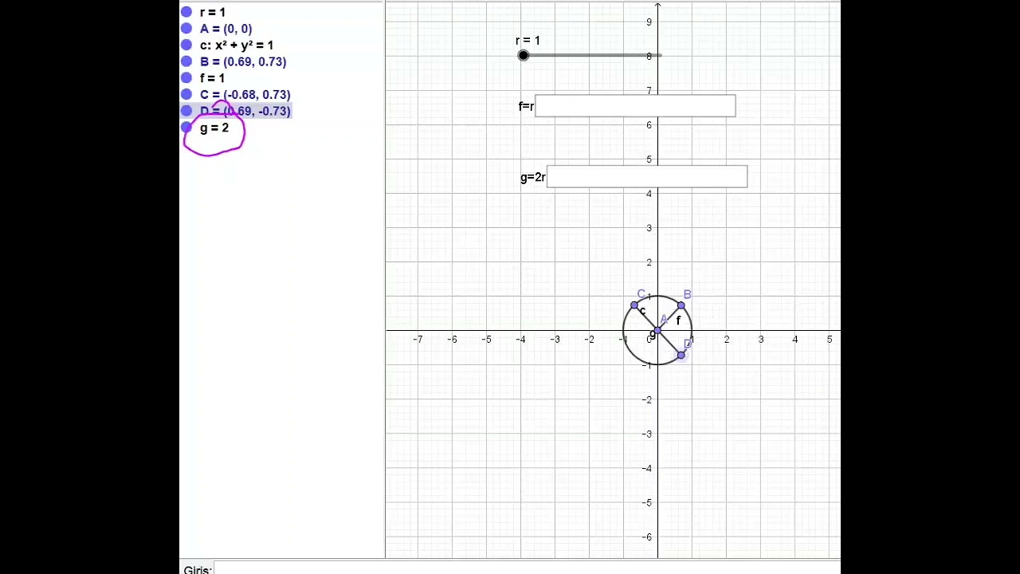The width and height of the screenshot is (1020, 574).
Task: Click point C on the circle
Action: 634,305
